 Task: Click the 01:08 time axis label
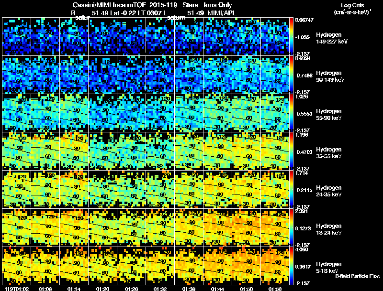[x=45, y=289]
